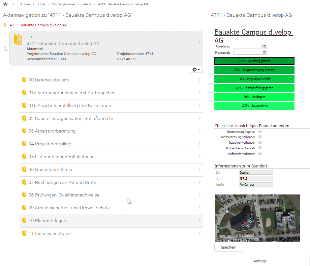Select the 70% - Lastenheft freigegeben progress bar
This screenshot has height=266, width=310.
pyautogui.click(x=255, y=88)
